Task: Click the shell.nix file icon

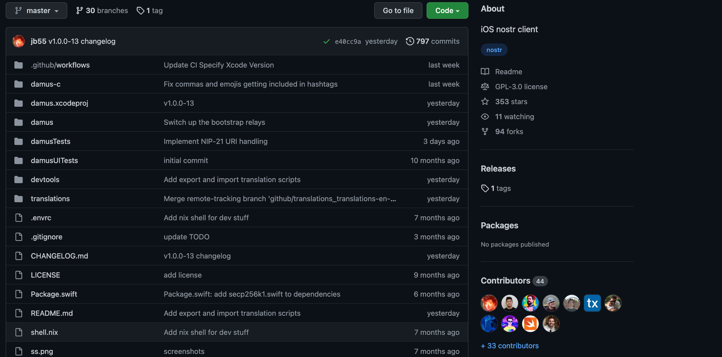Action: pos(19,332)
